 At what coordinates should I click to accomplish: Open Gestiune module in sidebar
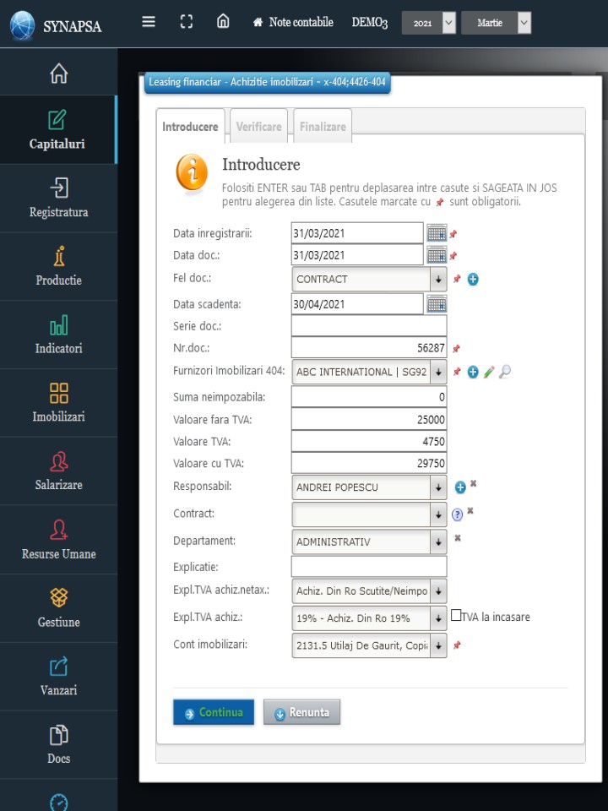tap(58, 608)
